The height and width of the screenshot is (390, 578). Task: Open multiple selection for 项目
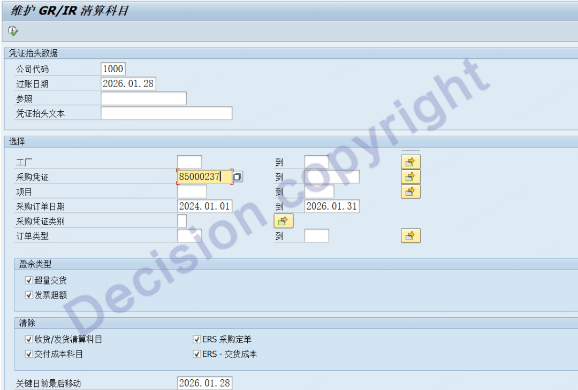[x=410, y=192]
